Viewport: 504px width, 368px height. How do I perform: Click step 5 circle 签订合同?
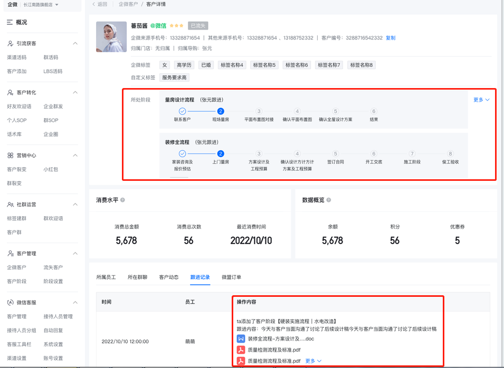(335, 153)
